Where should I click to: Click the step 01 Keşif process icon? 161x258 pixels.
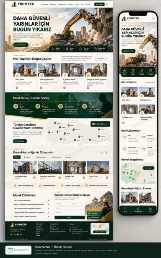click(x=16, y=106)
